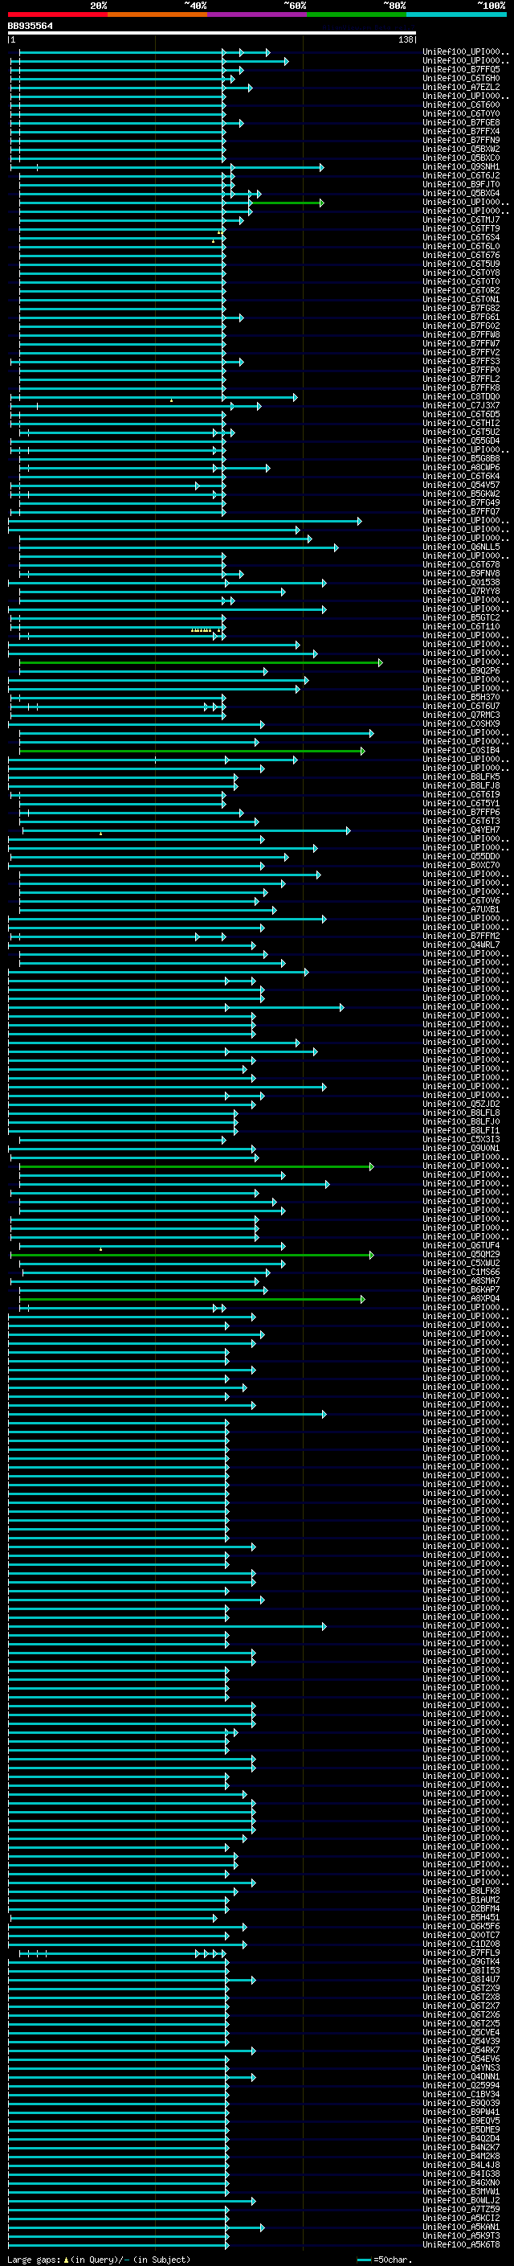Open hit UniRef100_C6T6H0

point(461,78)
